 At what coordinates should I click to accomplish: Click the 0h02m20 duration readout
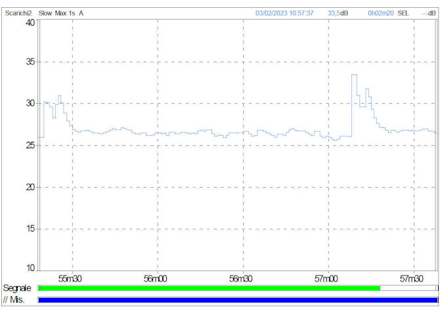click(x=380, y=13)
